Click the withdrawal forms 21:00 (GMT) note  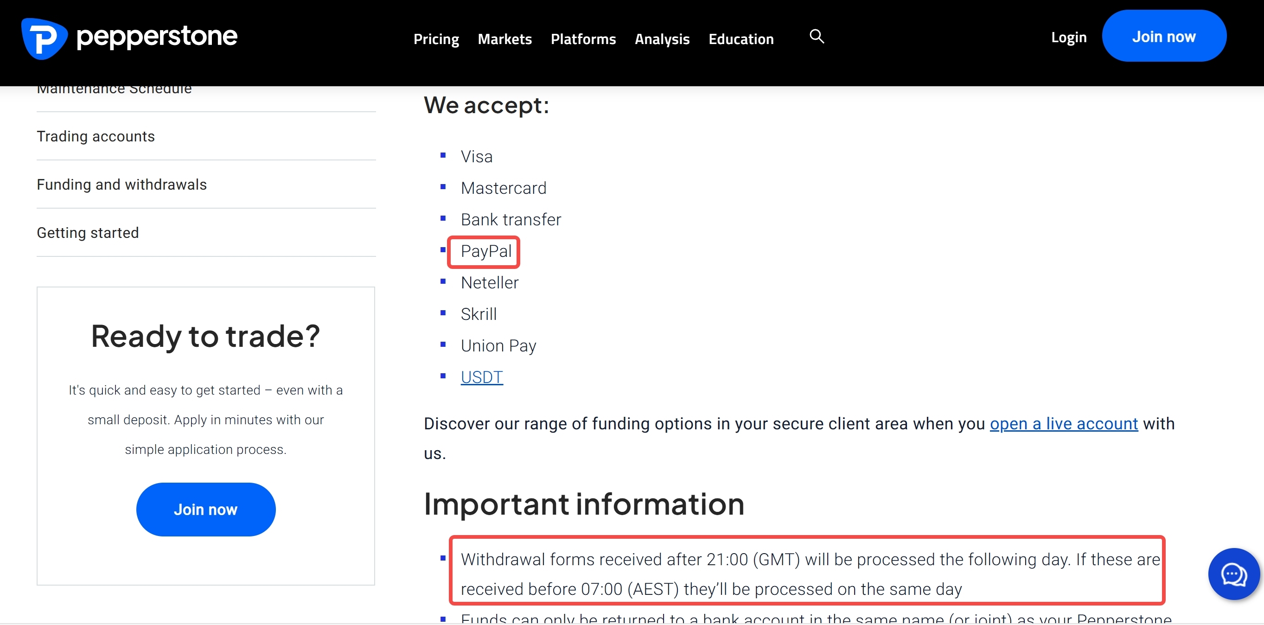pyautogui.click(x=810, y=574)
